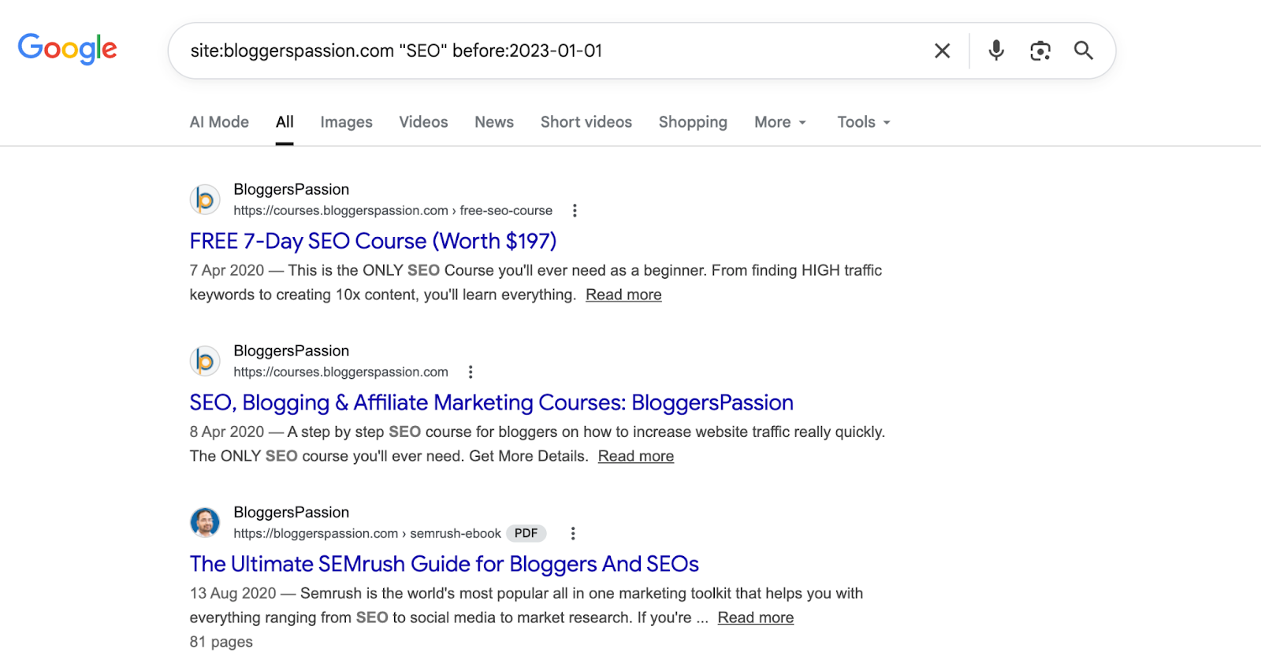The width and height of the screenshot is (1261, 660).
Task: Click inside the search query field
Action: pyautogui.click(x=552, y=51)
